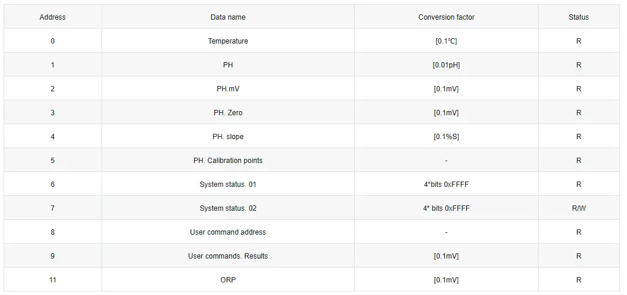The height and width of the screenshot is (295, 627).
Task: Click the Data name column header
Action: click(x=228, y=17)
